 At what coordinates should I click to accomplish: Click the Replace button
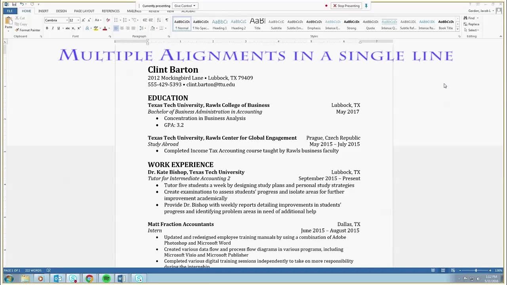point(471,24)
